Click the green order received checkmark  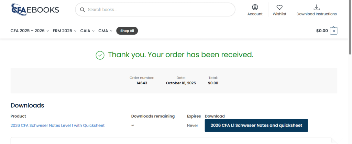pyautogui.click(x=100, y=55)
